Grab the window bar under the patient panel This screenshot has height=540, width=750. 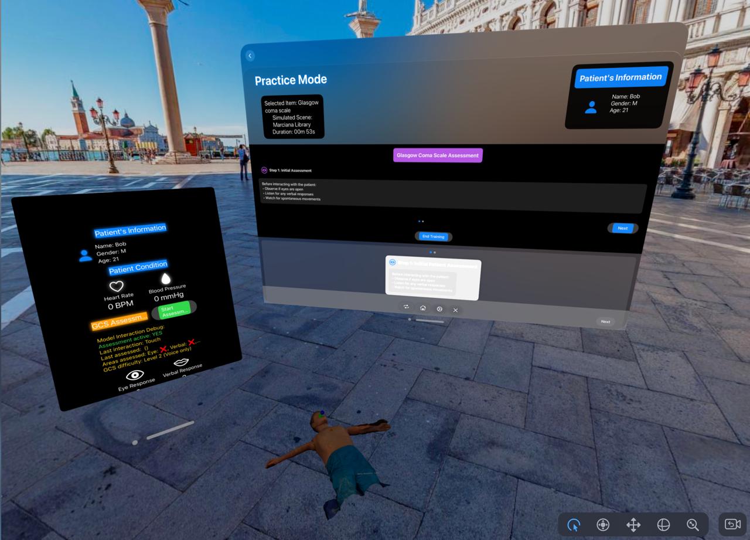[170, 430]
